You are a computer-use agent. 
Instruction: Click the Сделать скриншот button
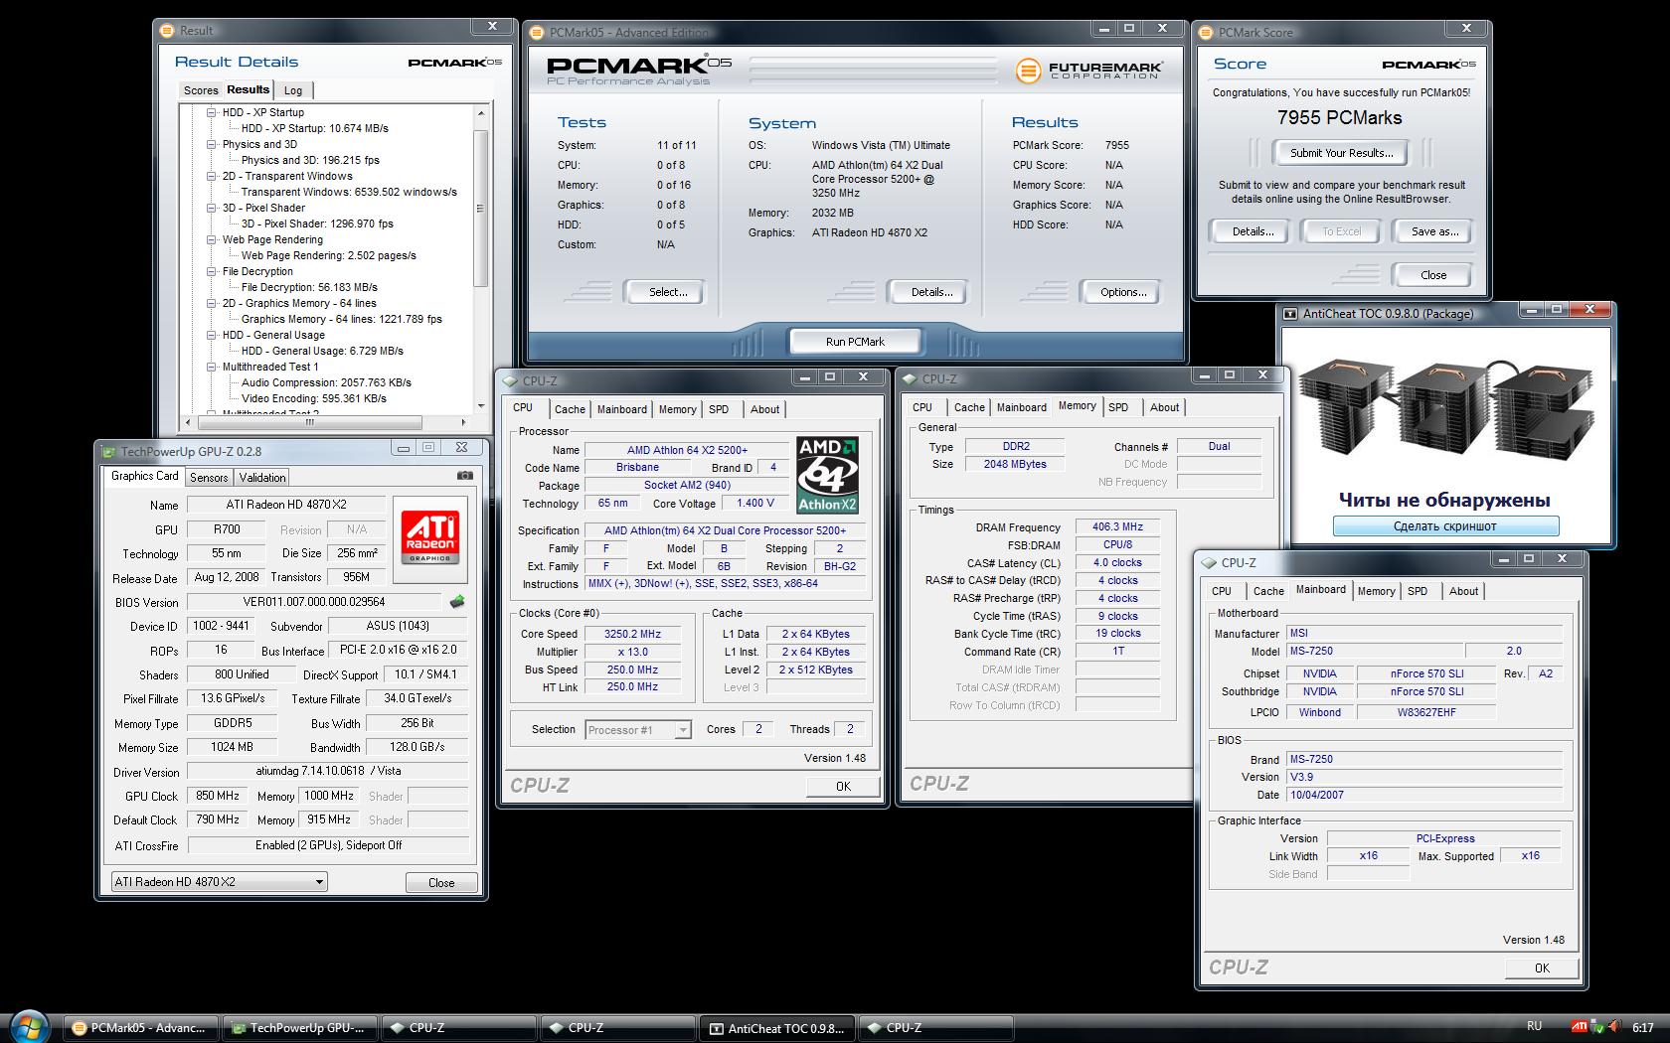coord(1445,526)
